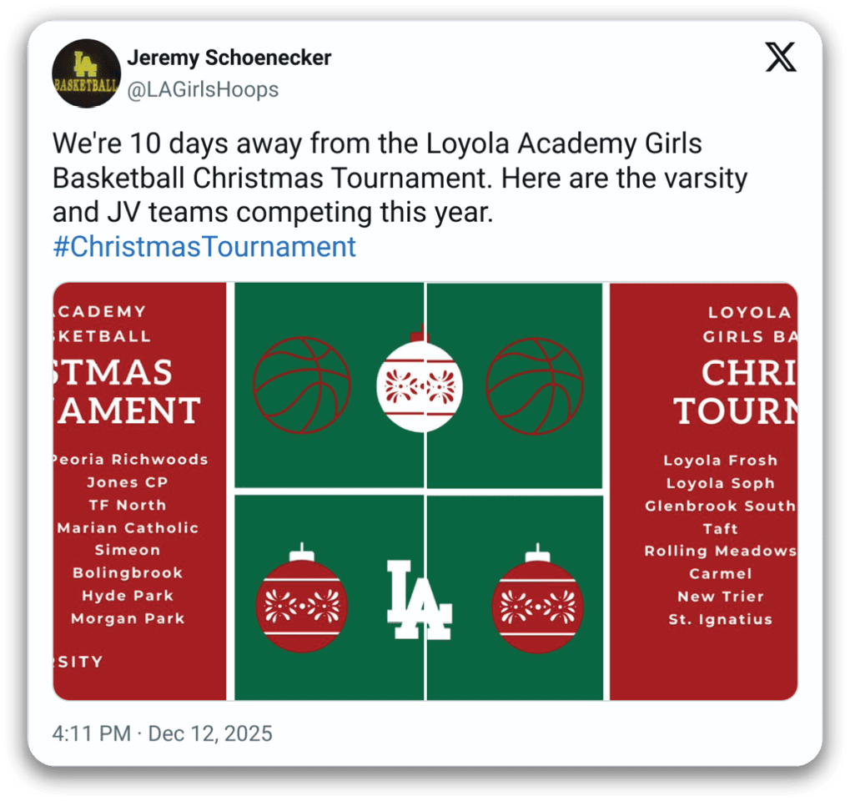Screen dimensions: 850x801
Task: Click the @LAGirlsHoops handle
Action: coord(203,89)
